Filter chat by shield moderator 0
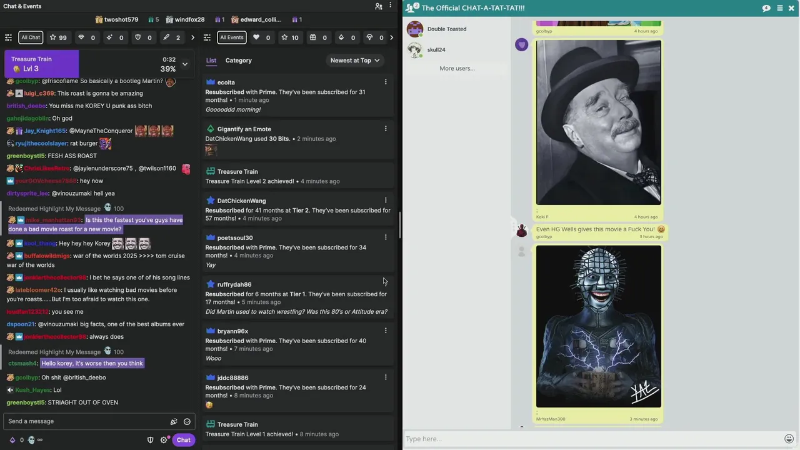This screenshot has height=450, width=800. [143, 37]
